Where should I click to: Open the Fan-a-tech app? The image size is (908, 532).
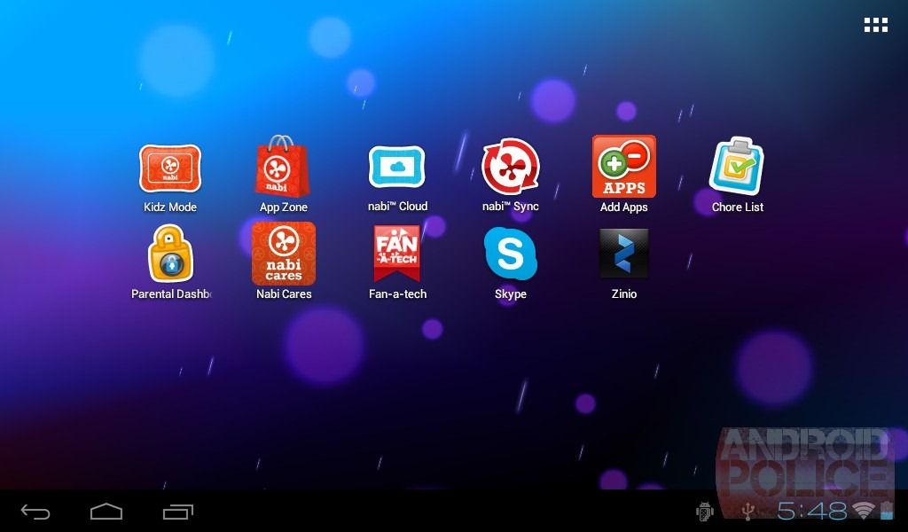click(396, 254)
